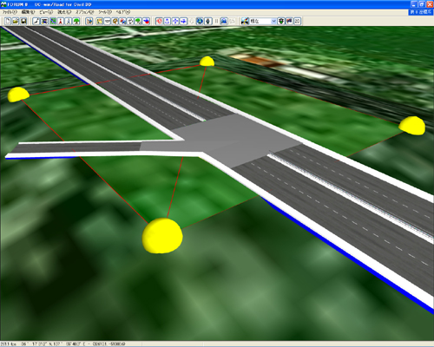This screenshot has height=347, width=434.
Task: Open the ファイル (File) menu
Action: tap(10, 12)
